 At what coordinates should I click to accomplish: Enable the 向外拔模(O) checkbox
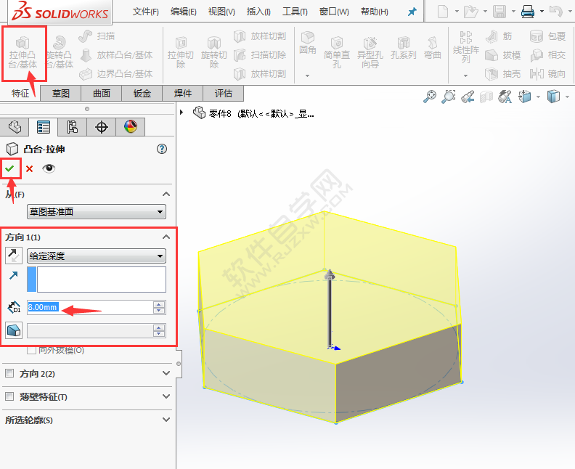(31, 350)
